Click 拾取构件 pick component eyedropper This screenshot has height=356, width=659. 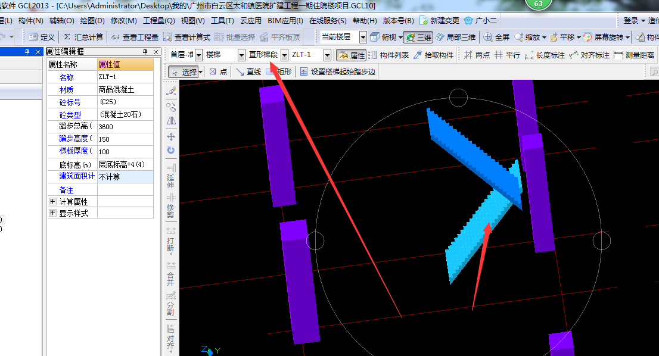tap(433, 55)
